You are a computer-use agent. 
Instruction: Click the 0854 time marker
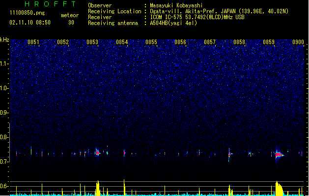[x=122, y=42]
